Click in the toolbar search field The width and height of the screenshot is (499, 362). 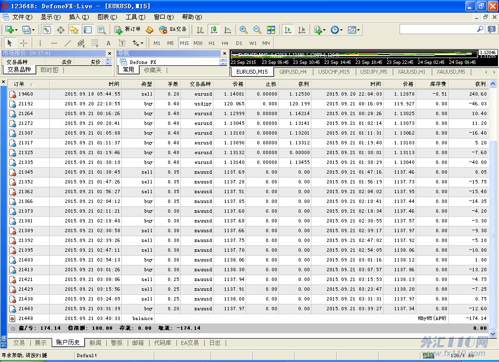[438, 29]
